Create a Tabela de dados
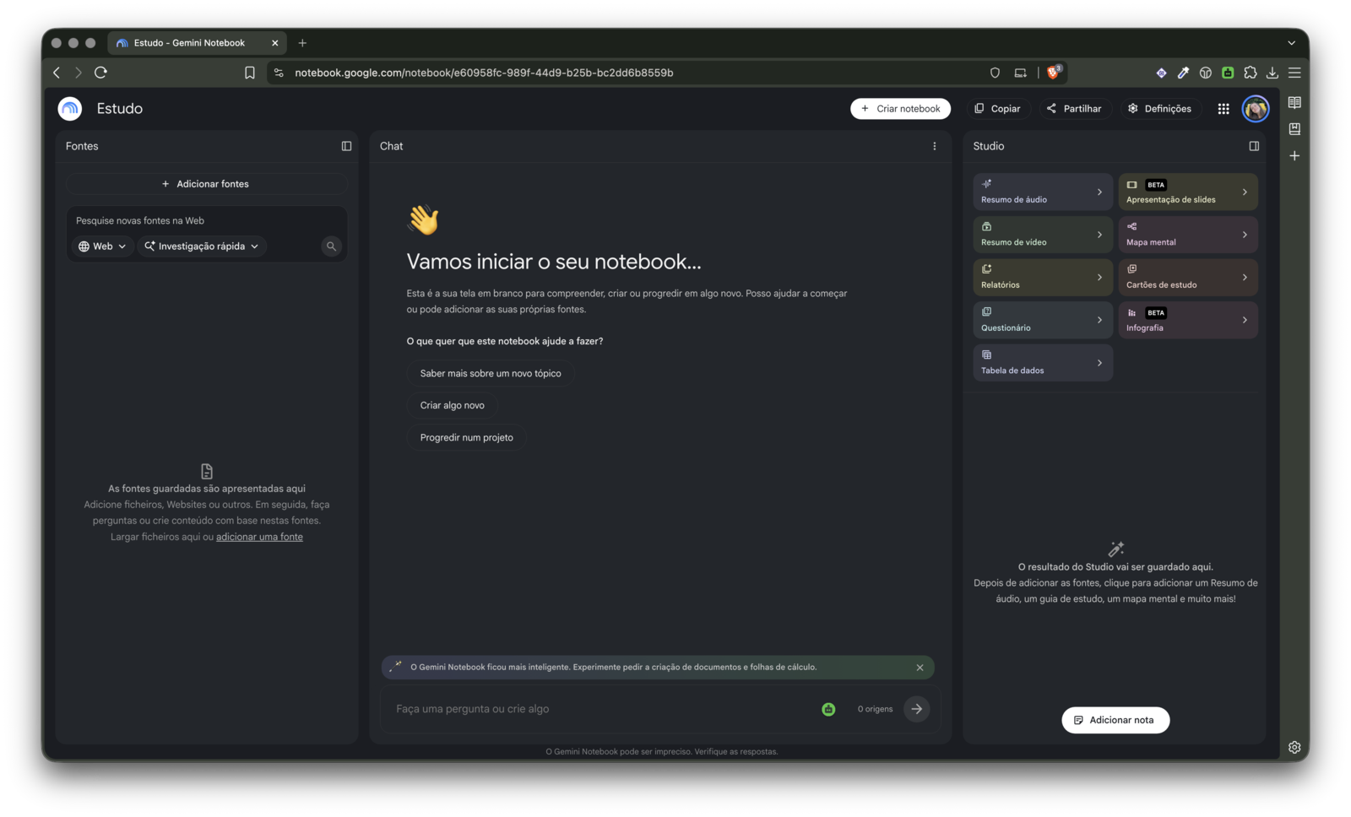The width and height of the screenshot is (1351, 817). [1043, 363]
